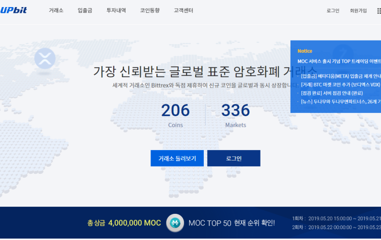The image size is (381, 240).
Task: Open the 고객센터 menu
Action: click(183, 10)
